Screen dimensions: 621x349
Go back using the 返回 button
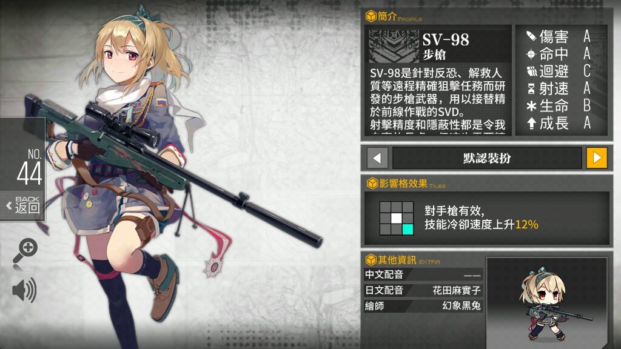pyautogui.click(x=22, y=205)
